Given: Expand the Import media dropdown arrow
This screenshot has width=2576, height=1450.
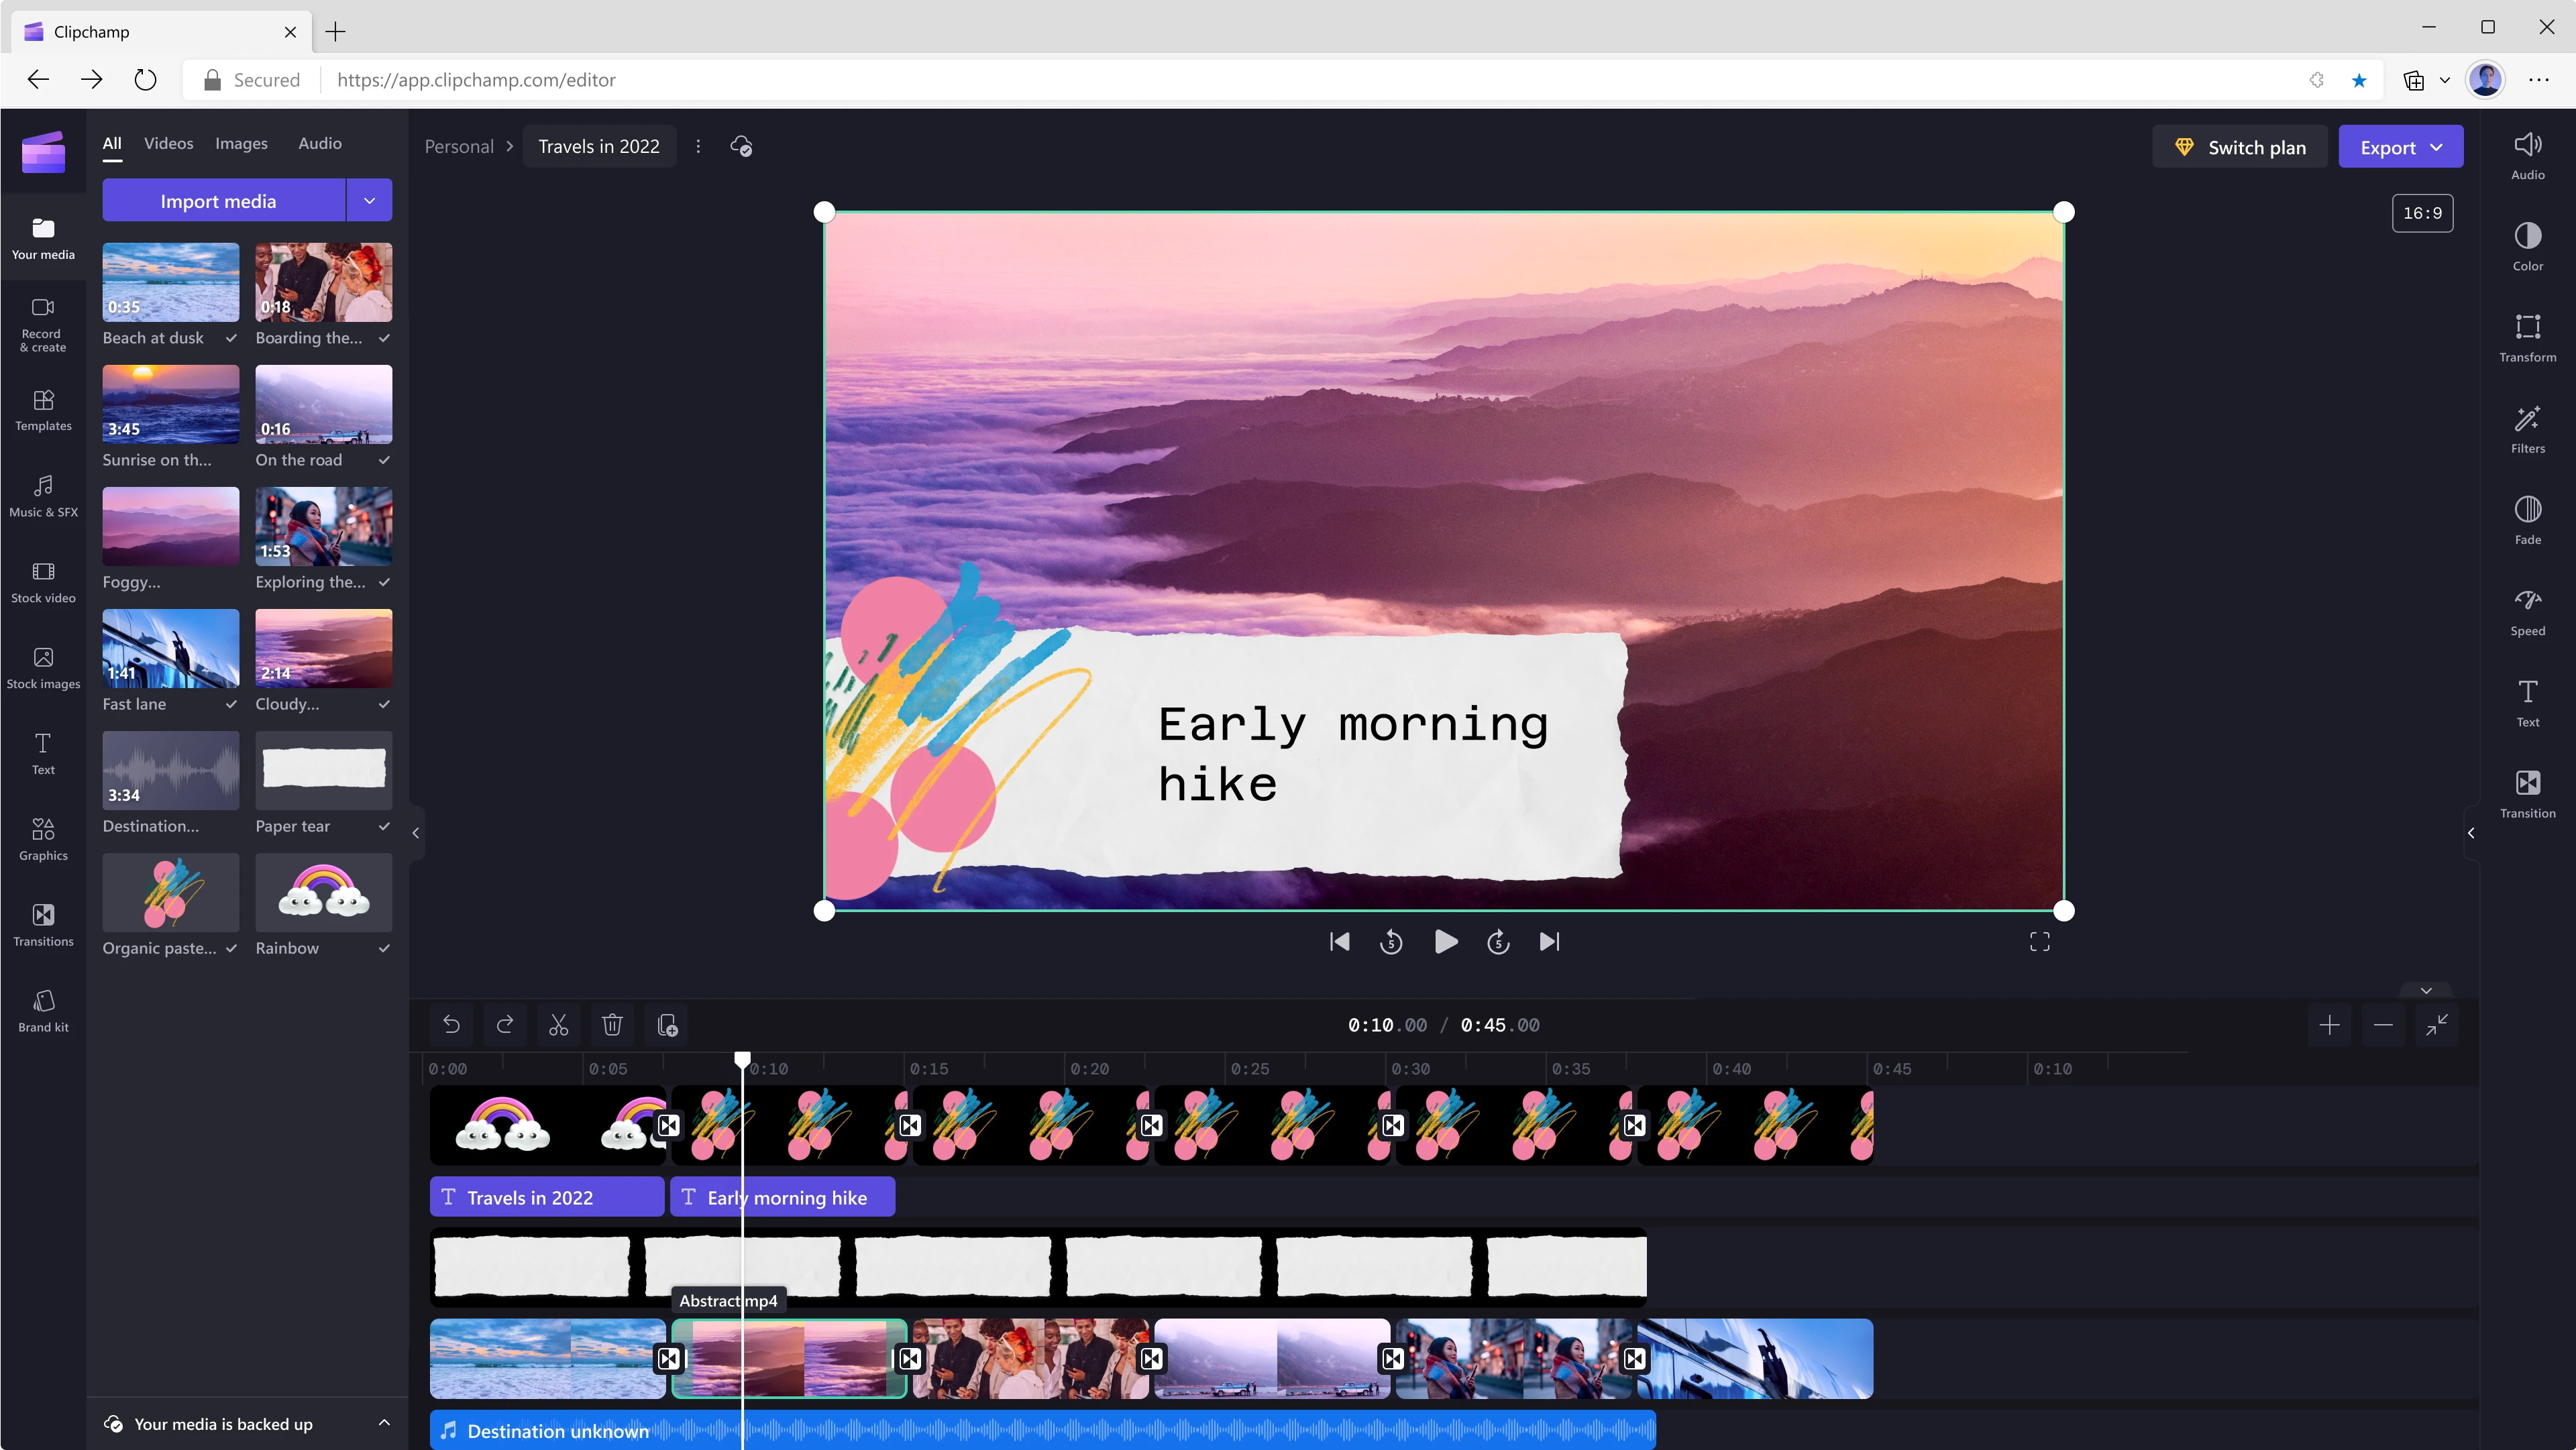Looking at the screenshot, I should [369, 200].
